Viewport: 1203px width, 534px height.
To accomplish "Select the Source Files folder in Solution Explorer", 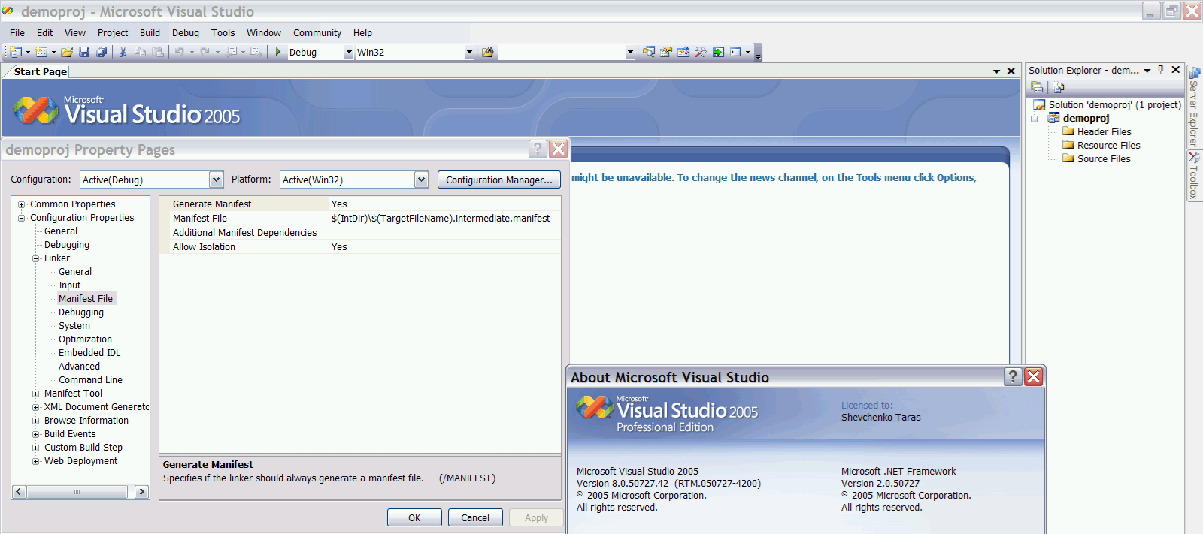I will pyautogui.click(x=1104, y=159).
